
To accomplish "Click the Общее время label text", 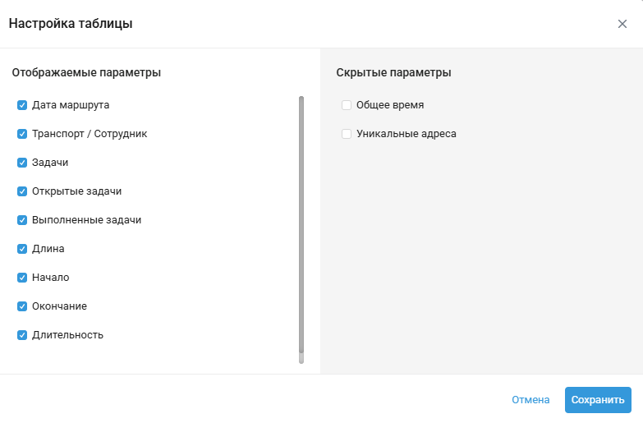I will coord(390,105).
